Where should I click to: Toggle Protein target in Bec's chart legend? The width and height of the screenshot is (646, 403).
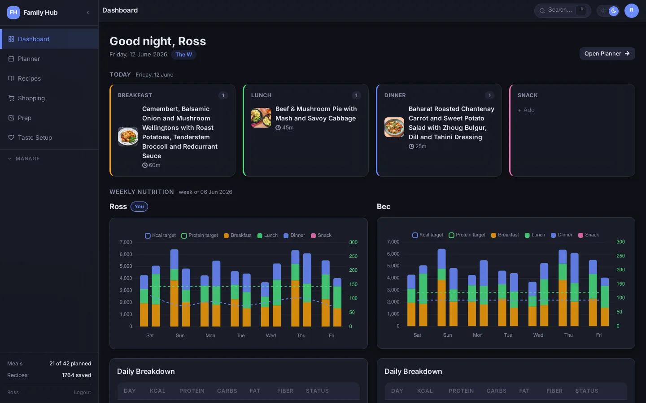pyautogui.click(x=467, y=235)
